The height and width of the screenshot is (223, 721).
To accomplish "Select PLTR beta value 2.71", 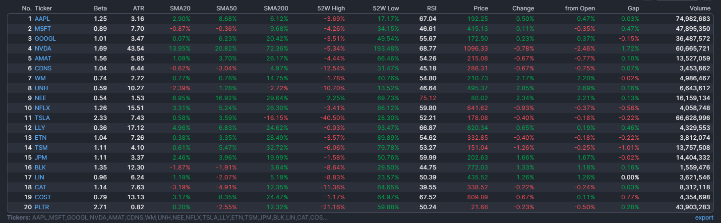I will click(x=100, y=207).
